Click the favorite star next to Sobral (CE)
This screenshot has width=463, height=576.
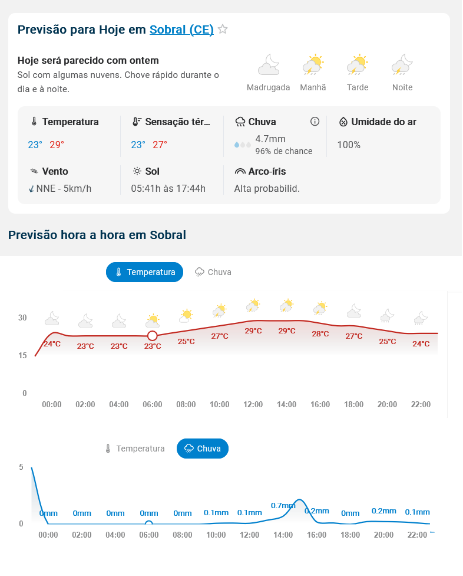tap(223, 29)
